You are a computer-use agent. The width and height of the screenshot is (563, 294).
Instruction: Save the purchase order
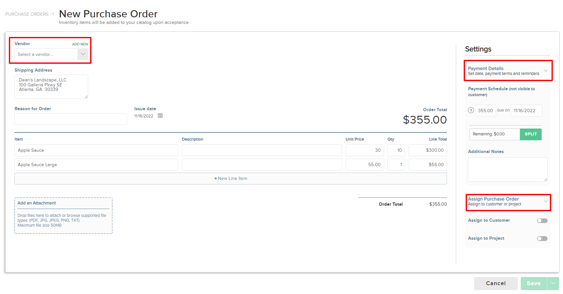click(534, 284)
